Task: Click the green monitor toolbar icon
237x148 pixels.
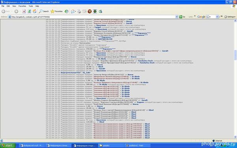Action: (95, 11)
